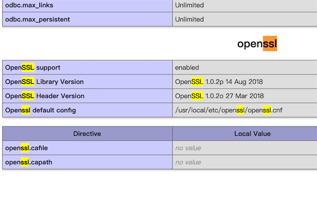This screenshot has width=317, height=197.
Task: Click the openssl.capath directive cell
Action: point(87,162)
